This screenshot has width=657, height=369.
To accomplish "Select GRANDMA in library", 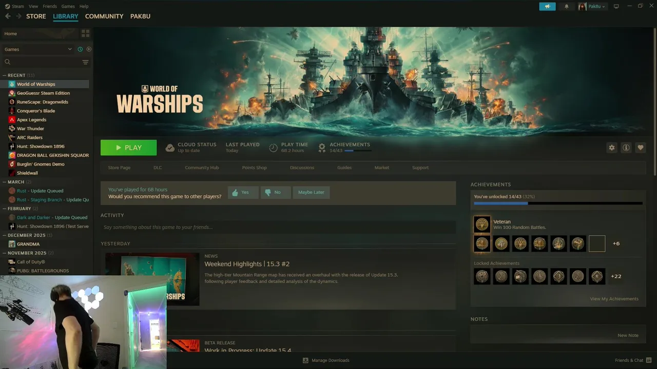I will pyautogui.click(x=28, y=244).
